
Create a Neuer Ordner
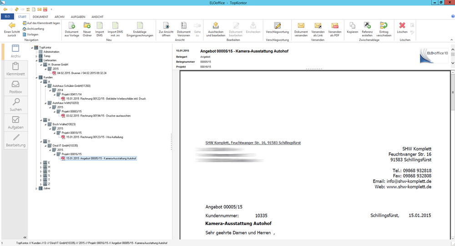[x=87, y=29]
